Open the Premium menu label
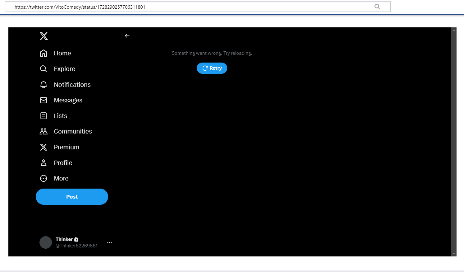 tap(67, 147)
